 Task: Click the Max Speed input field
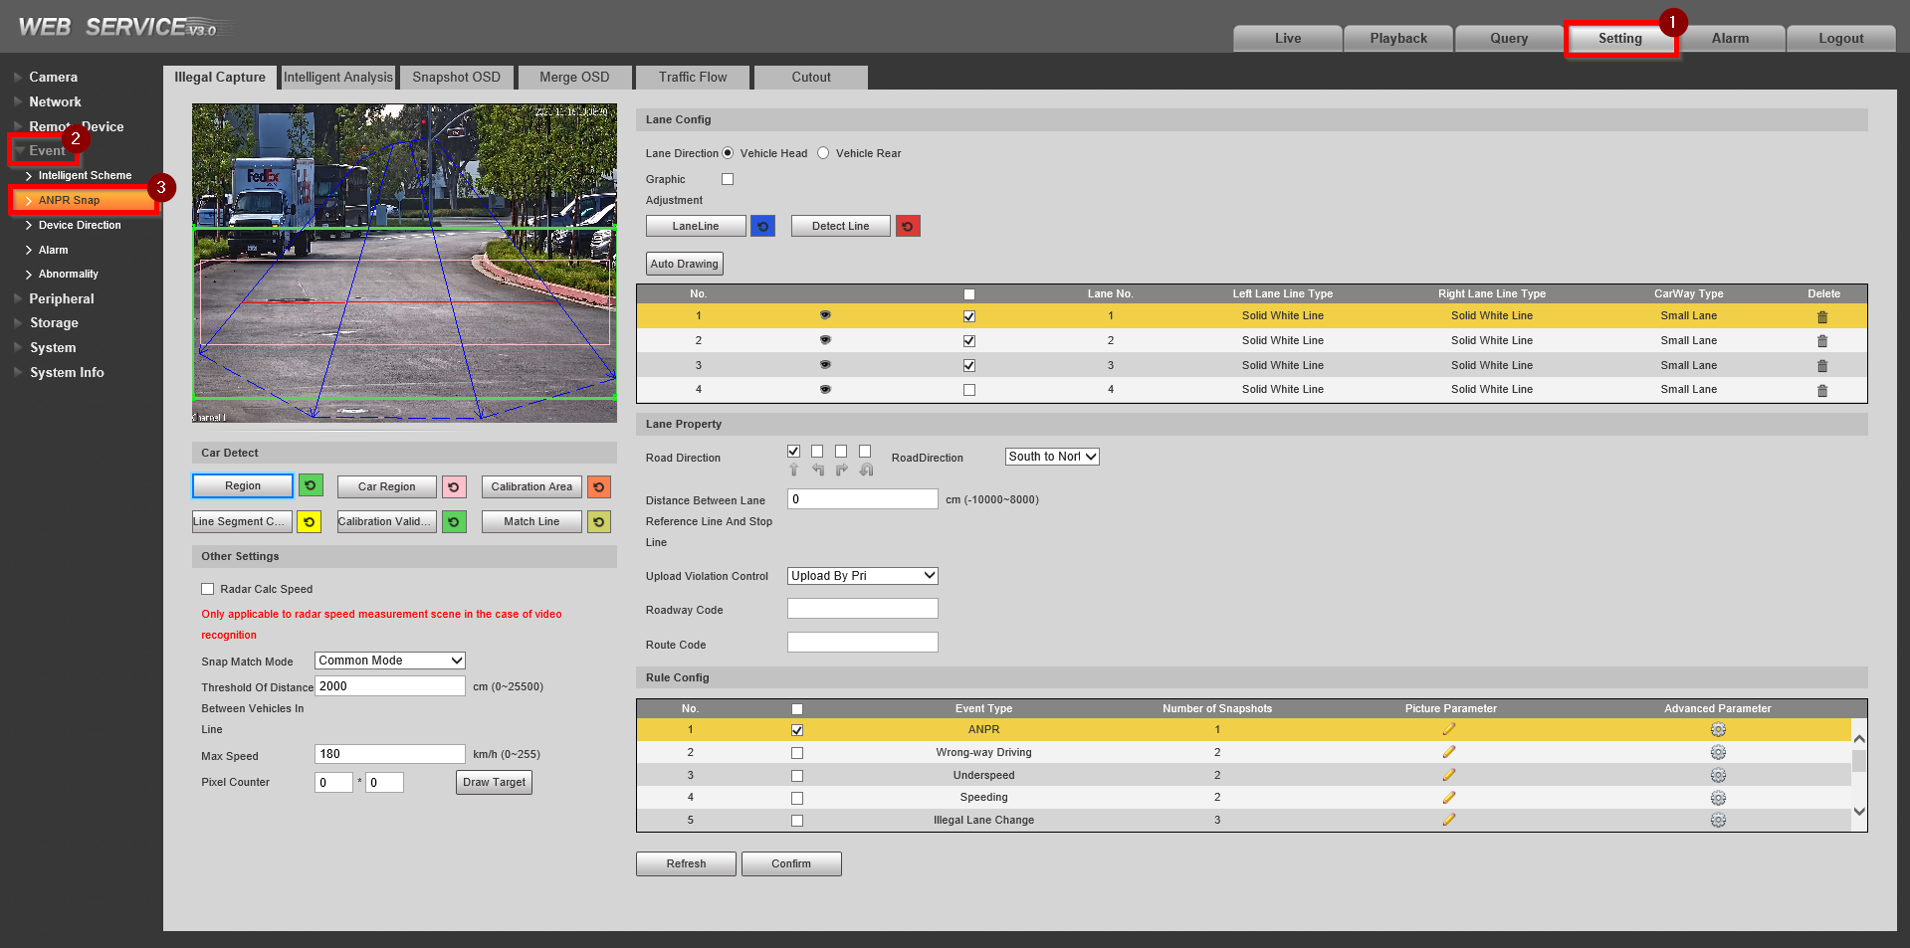click(x=389, y=754)
